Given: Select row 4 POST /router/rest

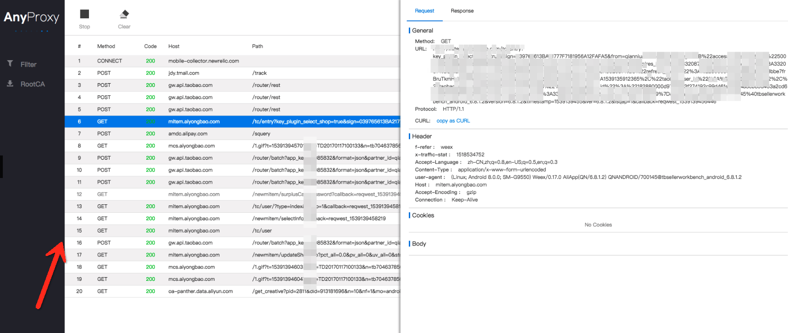Looking at the screenshot, I should tap(232, 98).
